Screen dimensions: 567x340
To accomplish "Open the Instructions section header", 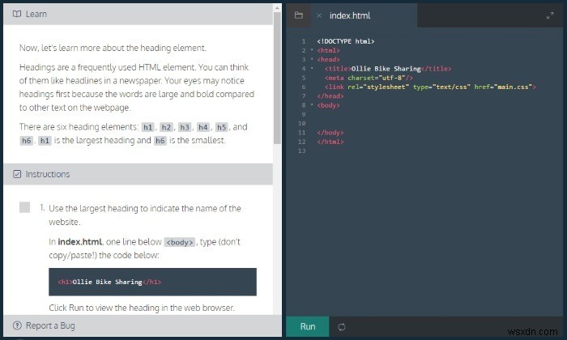I will 139,174.
